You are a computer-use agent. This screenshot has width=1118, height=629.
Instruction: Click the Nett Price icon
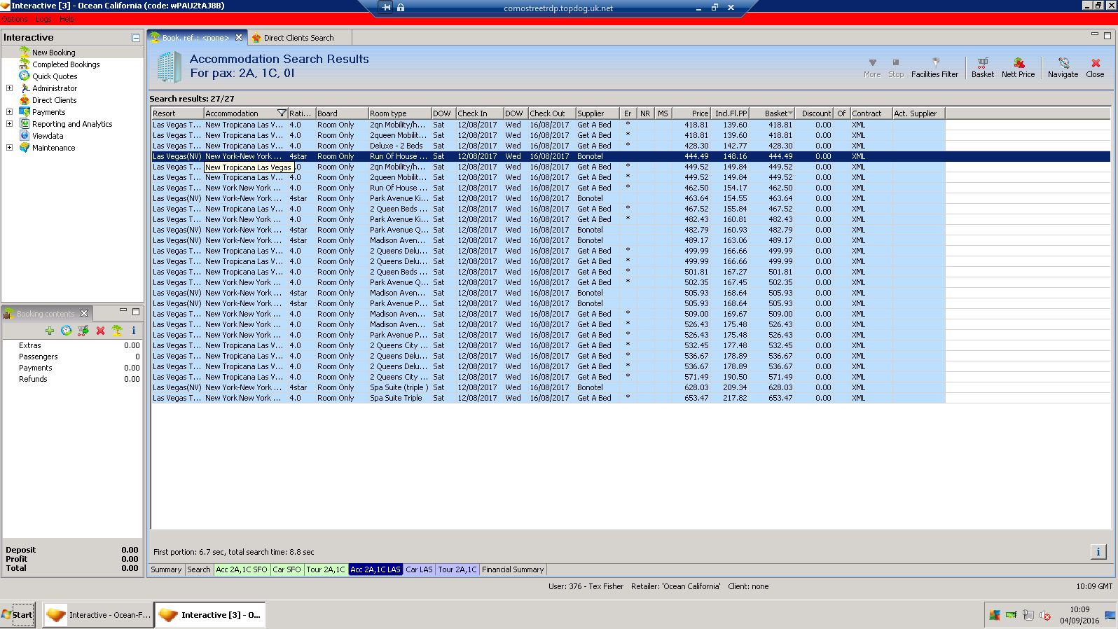(1018, 67)
